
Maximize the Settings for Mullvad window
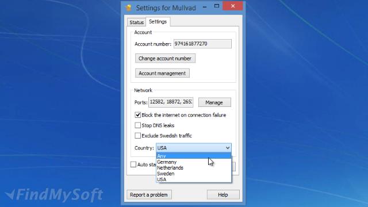[x=217, y=6]
